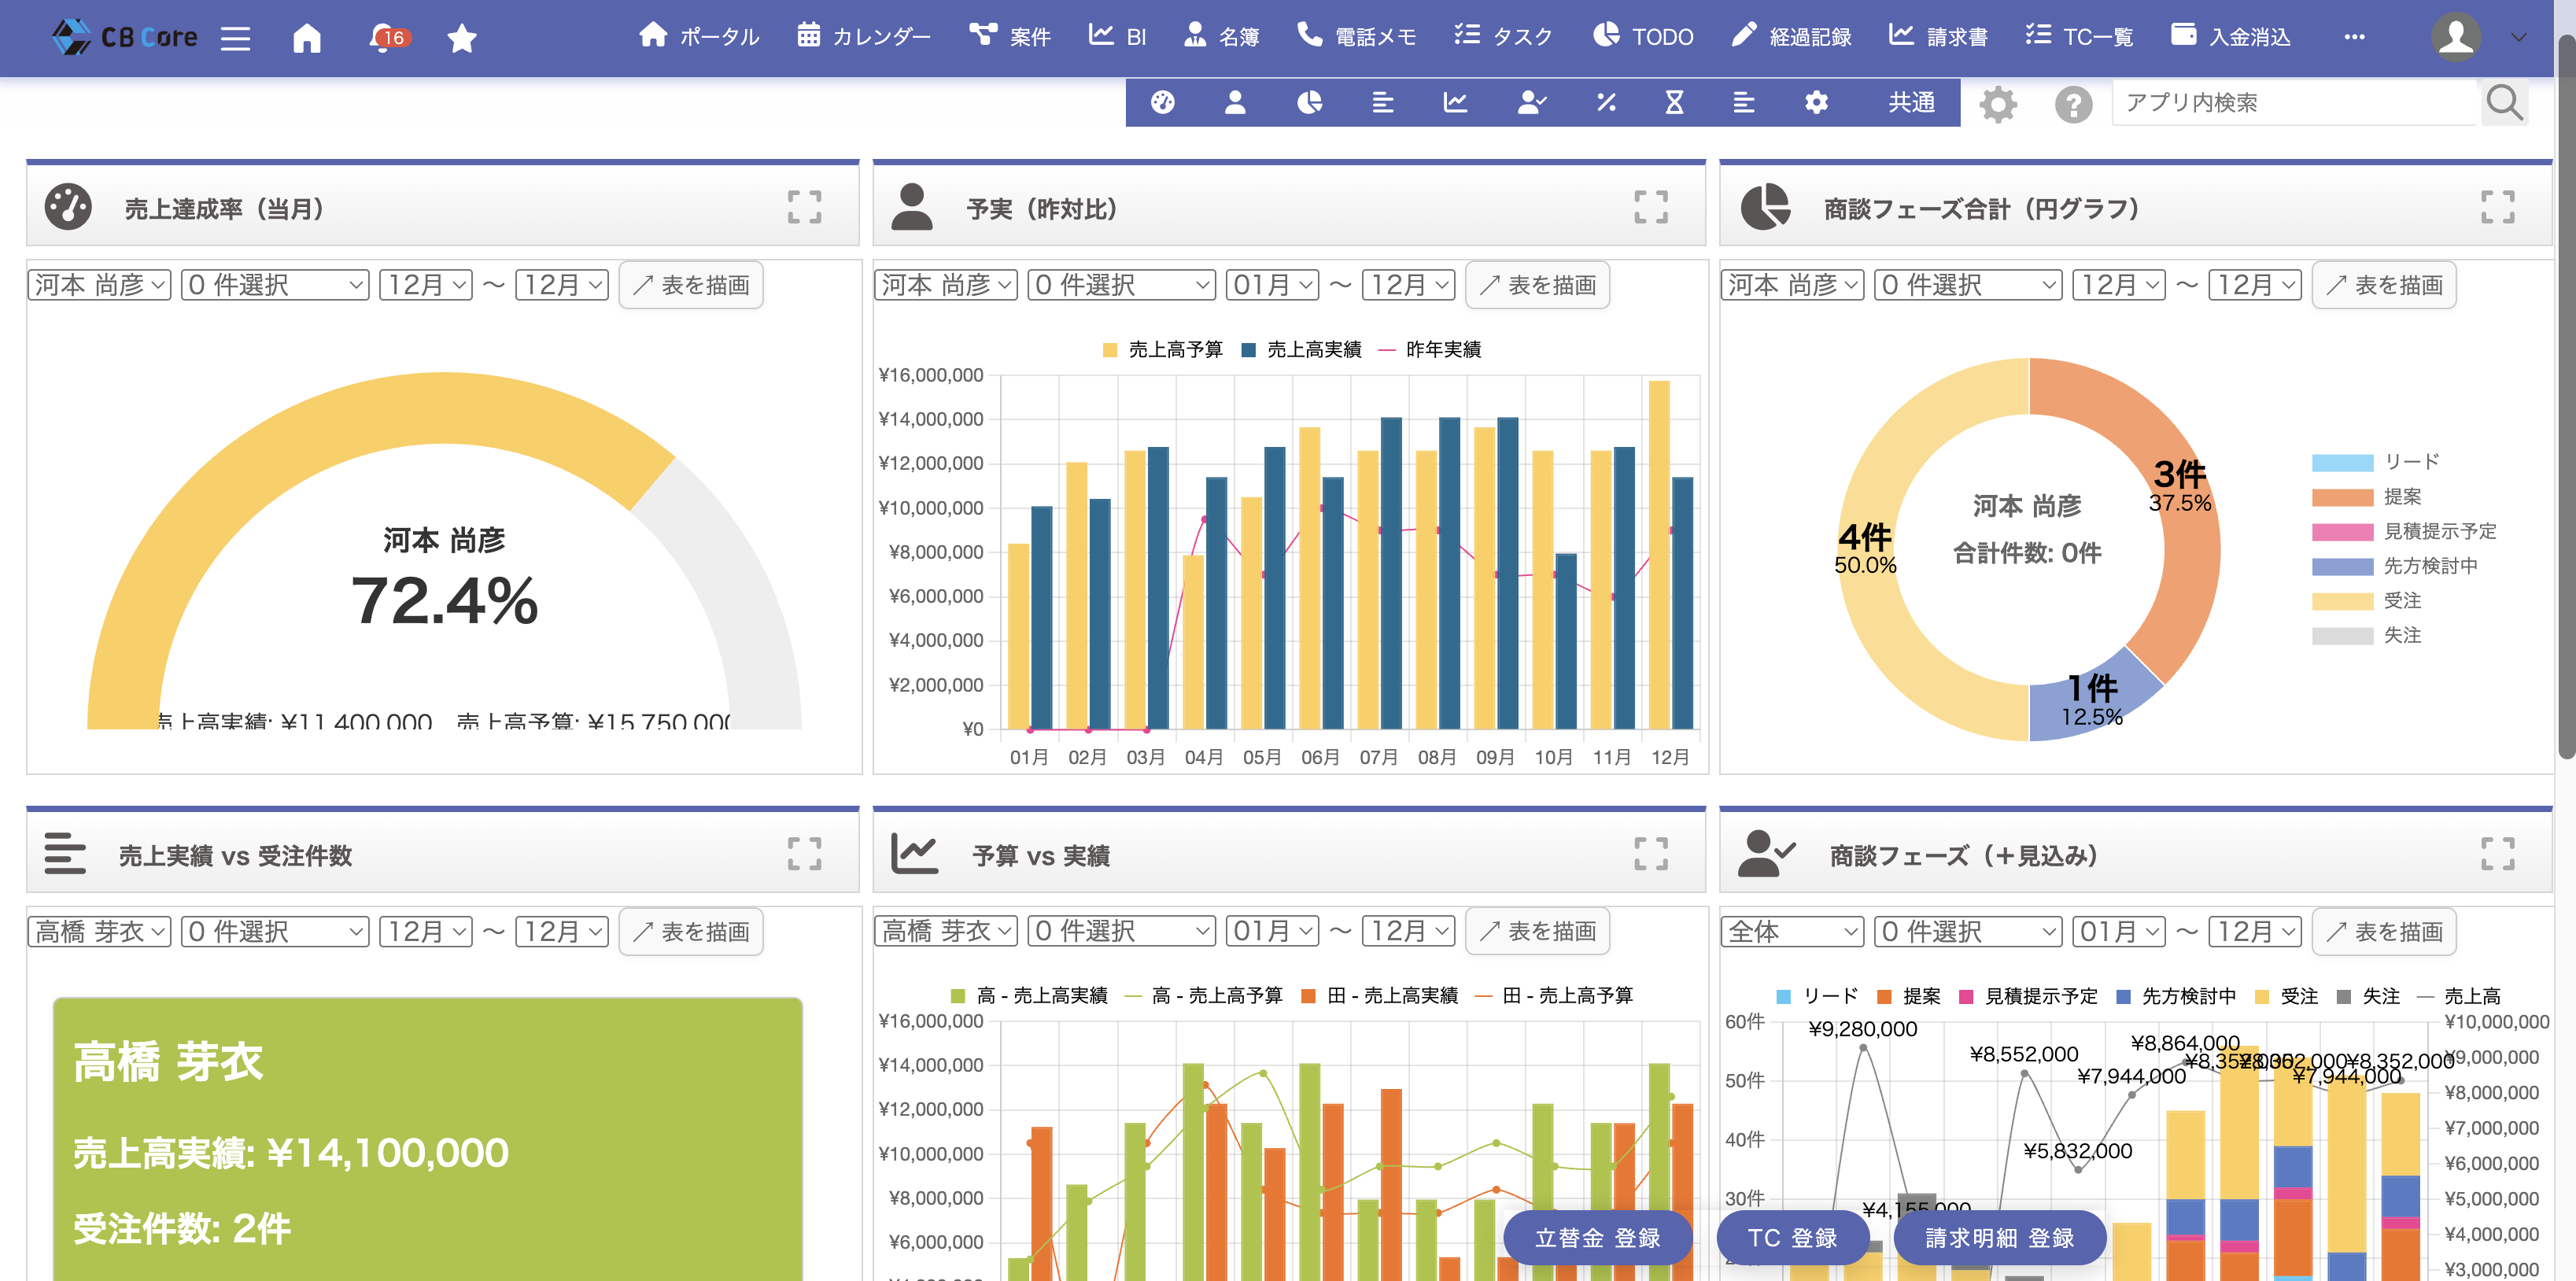The image size is (2576, 1281).
Task: Open 01月 start month dropdown in 予実 panel
Action: click(1272, 285)
